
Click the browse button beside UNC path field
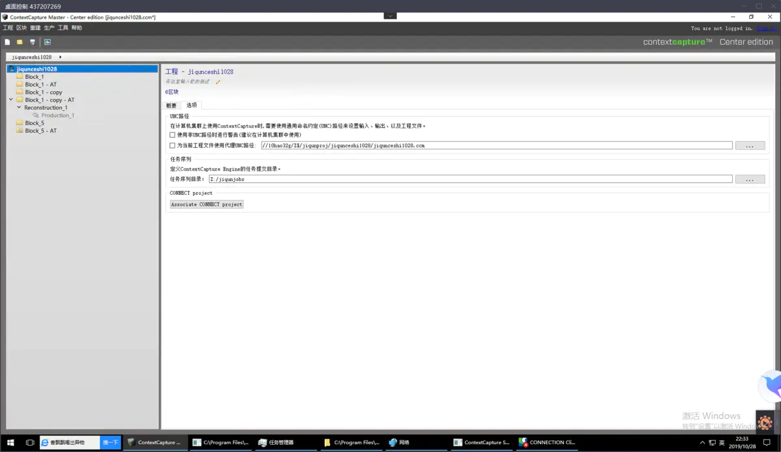click(750, 145)
